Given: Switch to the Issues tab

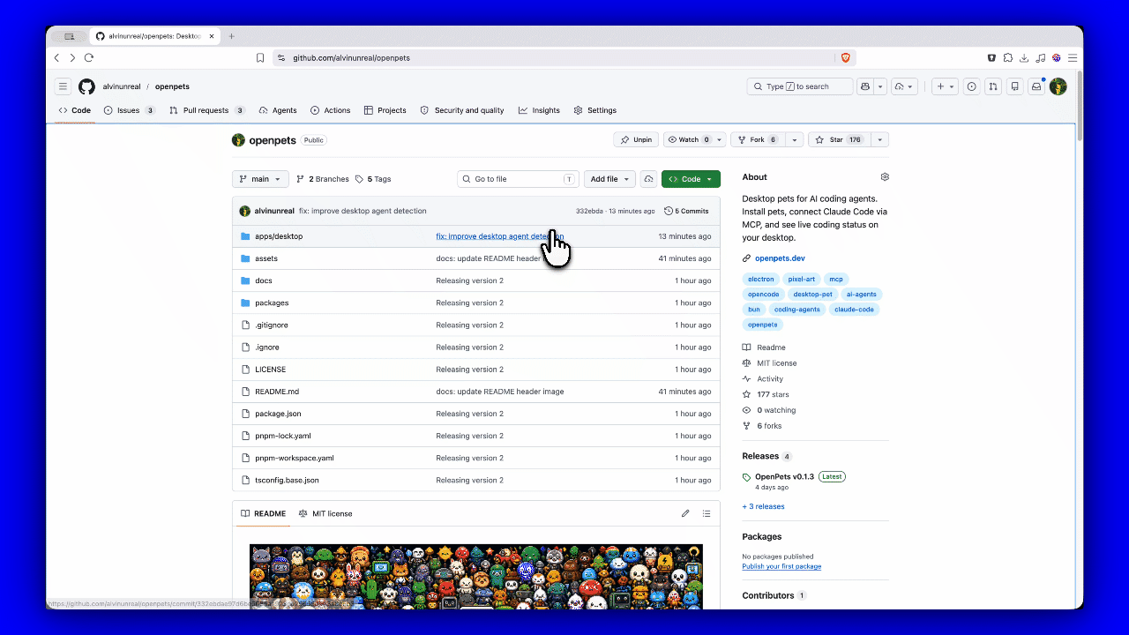Looking at the screenshot, I should coord(130,110).
